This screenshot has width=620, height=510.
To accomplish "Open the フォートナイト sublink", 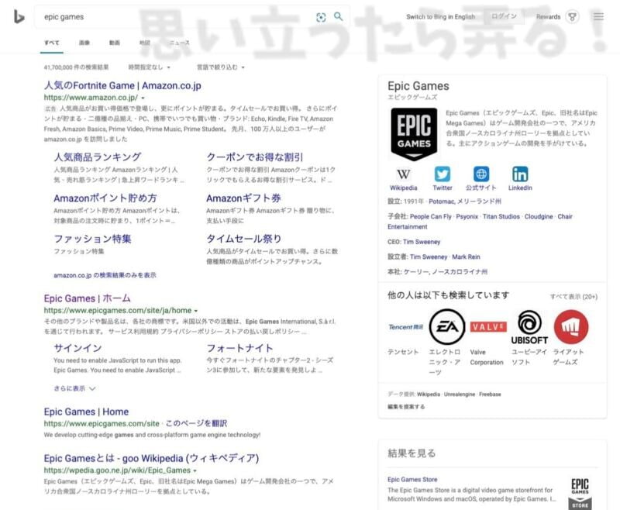I will point(239,348).
